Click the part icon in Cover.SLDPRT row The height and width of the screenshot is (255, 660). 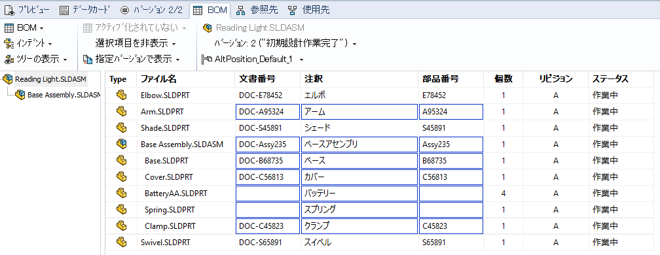(x=122, y=177)
